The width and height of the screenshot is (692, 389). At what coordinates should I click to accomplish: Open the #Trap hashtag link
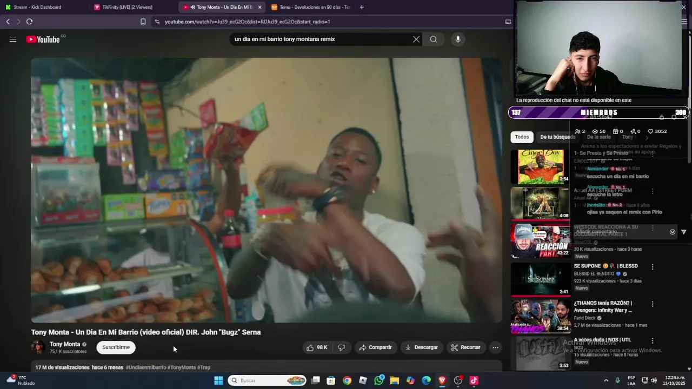click(204, 367)
